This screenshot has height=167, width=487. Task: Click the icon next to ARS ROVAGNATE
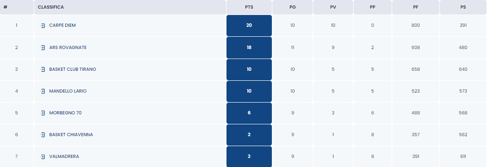tap(43, 48)
